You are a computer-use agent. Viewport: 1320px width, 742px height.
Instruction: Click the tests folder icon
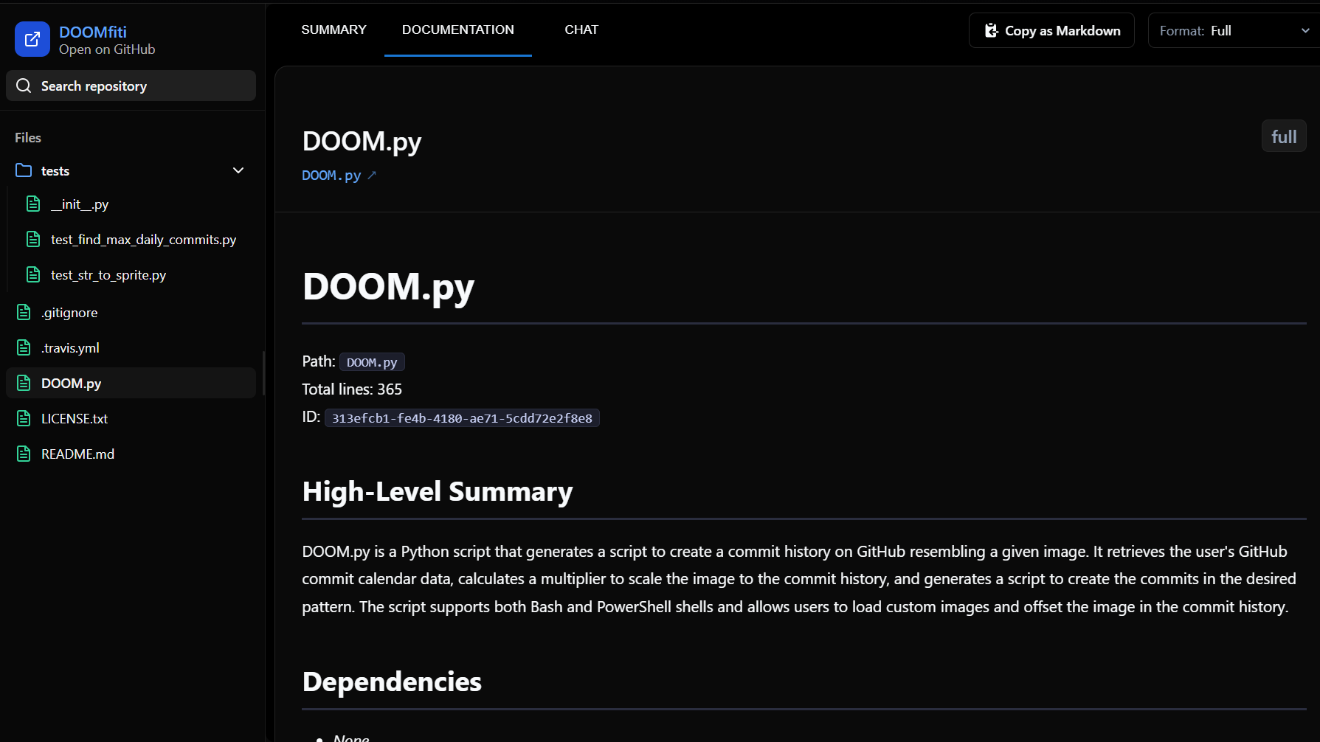tap(24, 170)
